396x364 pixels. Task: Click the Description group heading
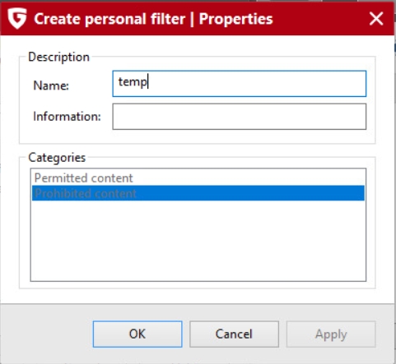[x=58, y=57]
